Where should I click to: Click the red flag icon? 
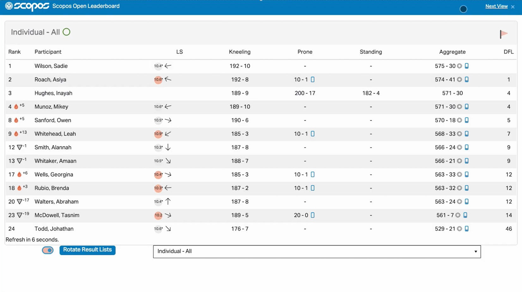pos(504,34)
